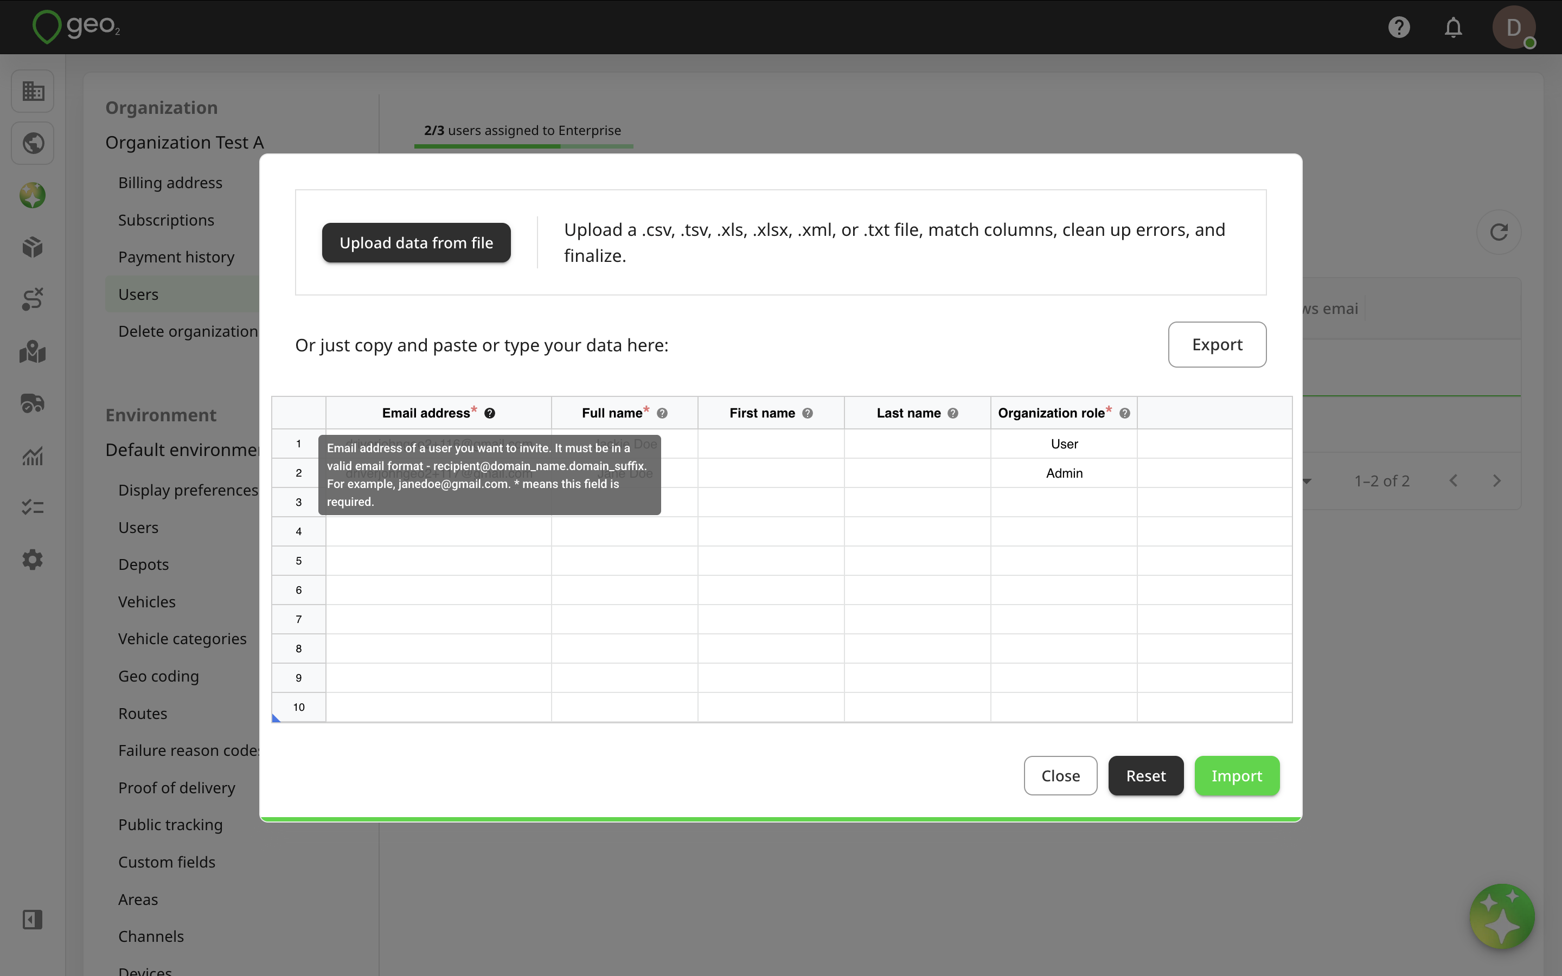The height and width of the screenshot is (976, 1562).
Task: Click the First name help icon
Action: tap(808, 414)
